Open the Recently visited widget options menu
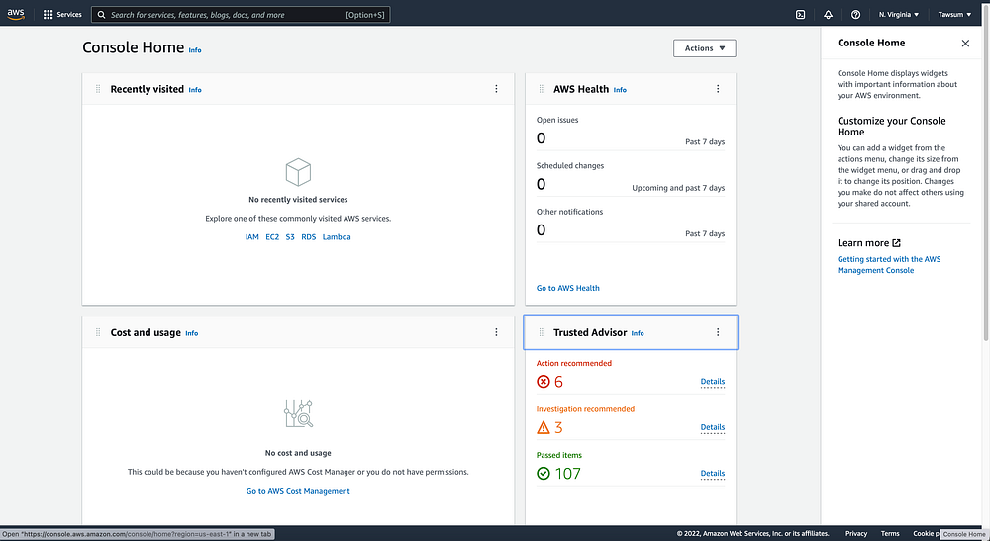The image size is (990, 541). coord(496,89)
